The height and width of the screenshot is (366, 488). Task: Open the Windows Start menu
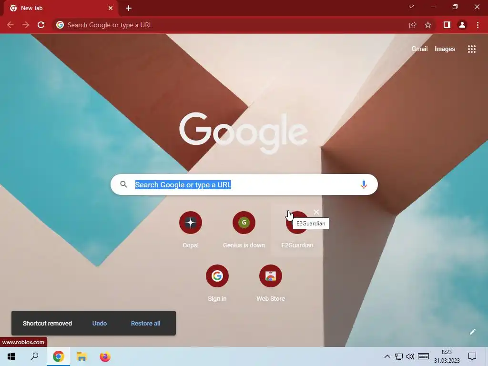[x=11, y=356]
